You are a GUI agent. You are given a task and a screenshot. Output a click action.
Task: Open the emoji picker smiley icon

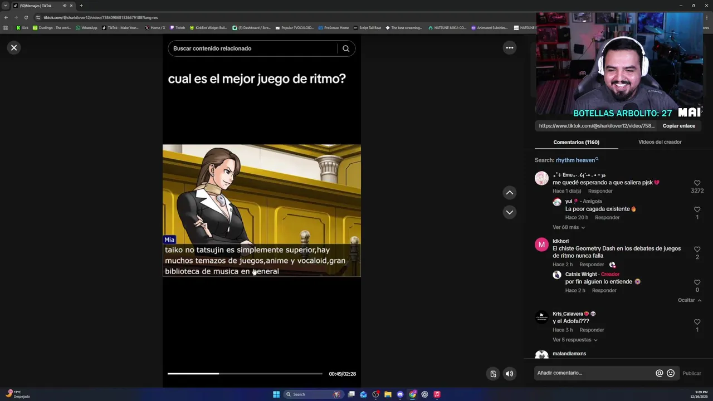click(x=671, y=373)
